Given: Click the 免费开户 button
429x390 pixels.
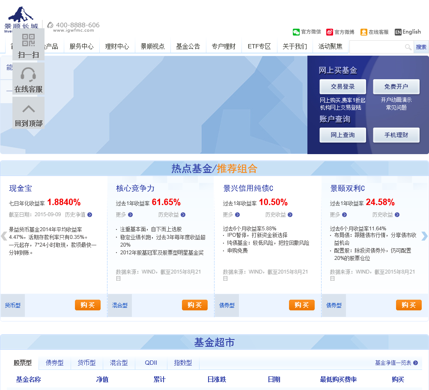Looking at the screenshot, I should 396,87.
